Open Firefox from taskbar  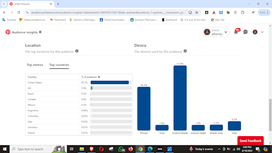click(131, 149)
